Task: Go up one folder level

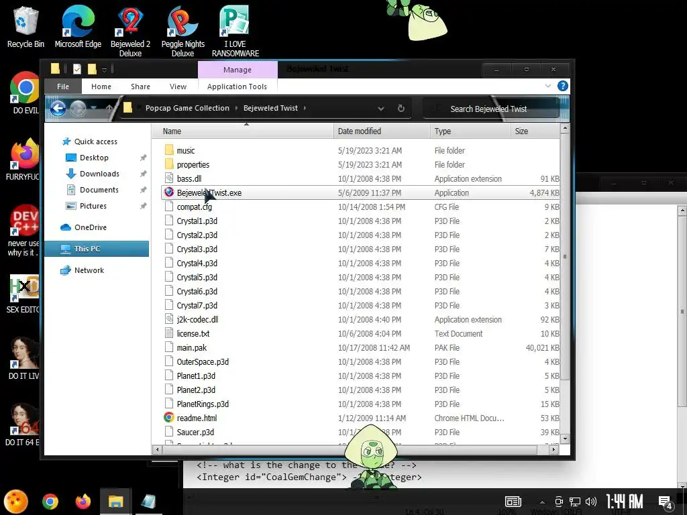Action: pyautogui.click(x=109, y=108)
